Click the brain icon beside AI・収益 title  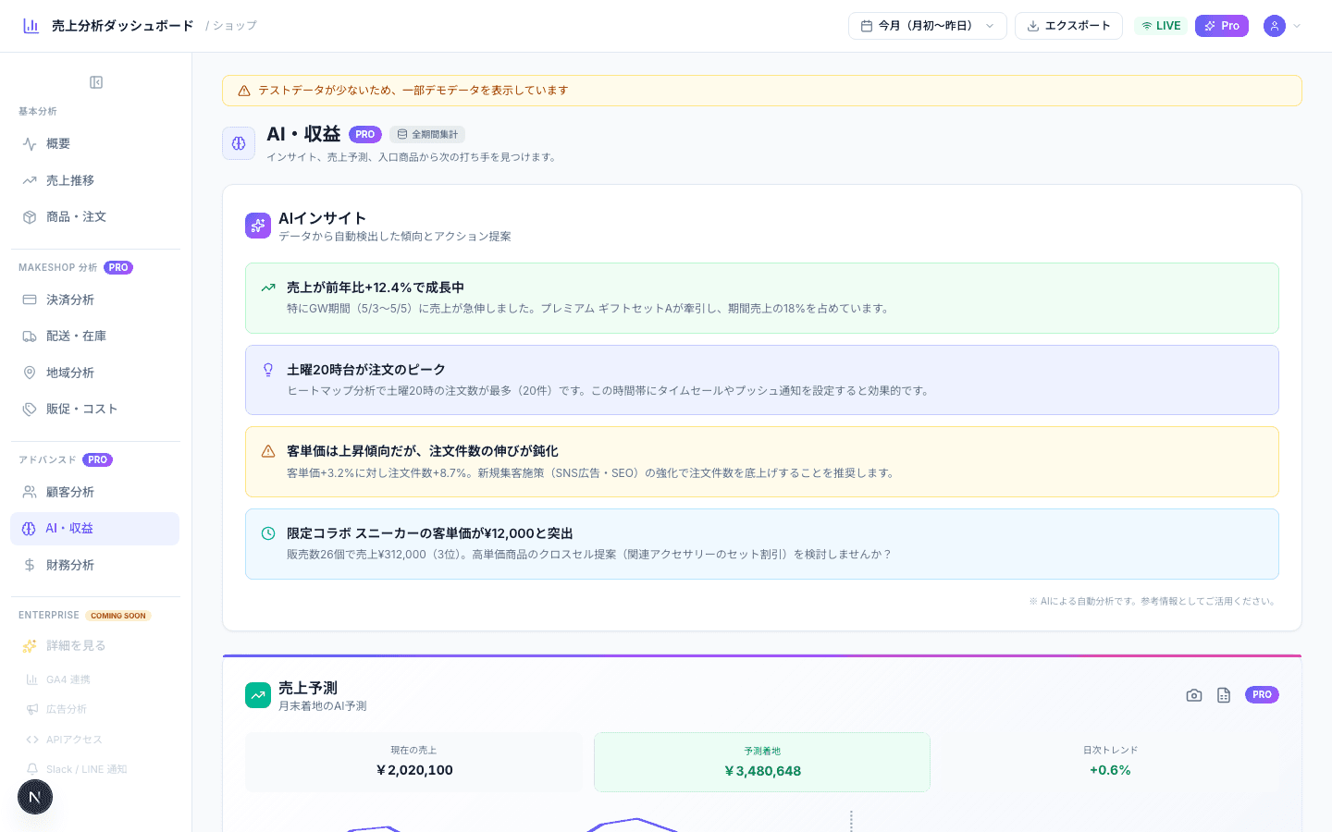[x=239, y=143]
